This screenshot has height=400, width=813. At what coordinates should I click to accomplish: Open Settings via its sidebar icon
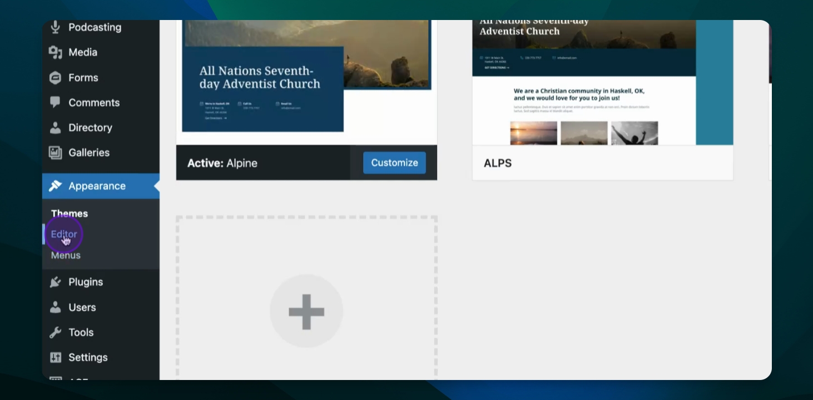coord(55,357)
